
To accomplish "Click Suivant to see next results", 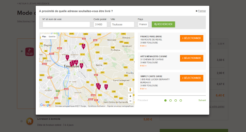I will point(202,100).
